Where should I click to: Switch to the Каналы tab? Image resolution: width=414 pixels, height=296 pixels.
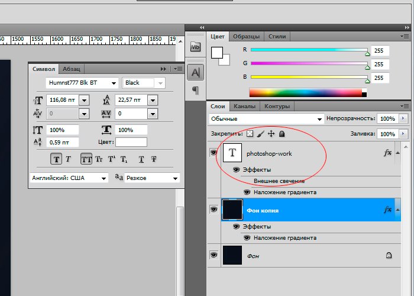[x=244, y=107]
